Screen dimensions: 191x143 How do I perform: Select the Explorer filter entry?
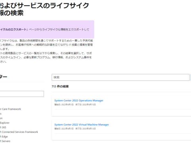click(5, 123)
